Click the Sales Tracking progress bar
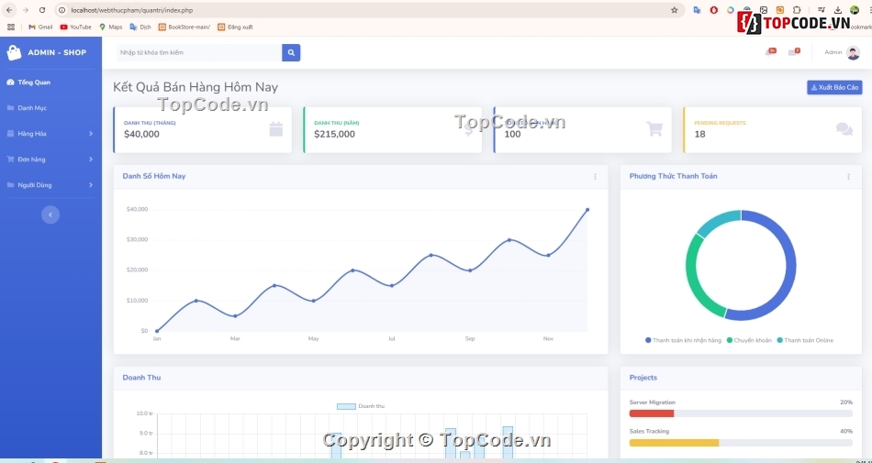This screenshot has width=872, height=463. point(741,443)
